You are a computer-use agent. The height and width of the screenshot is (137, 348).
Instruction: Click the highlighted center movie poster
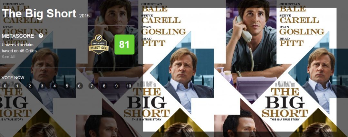tap(240, 69)
